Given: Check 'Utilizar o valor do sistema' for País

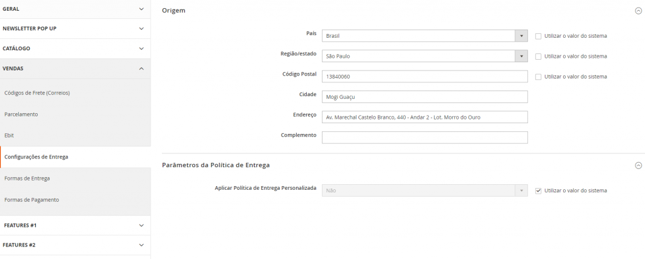Looking at the screenshot, I should [x=538, y=36].
